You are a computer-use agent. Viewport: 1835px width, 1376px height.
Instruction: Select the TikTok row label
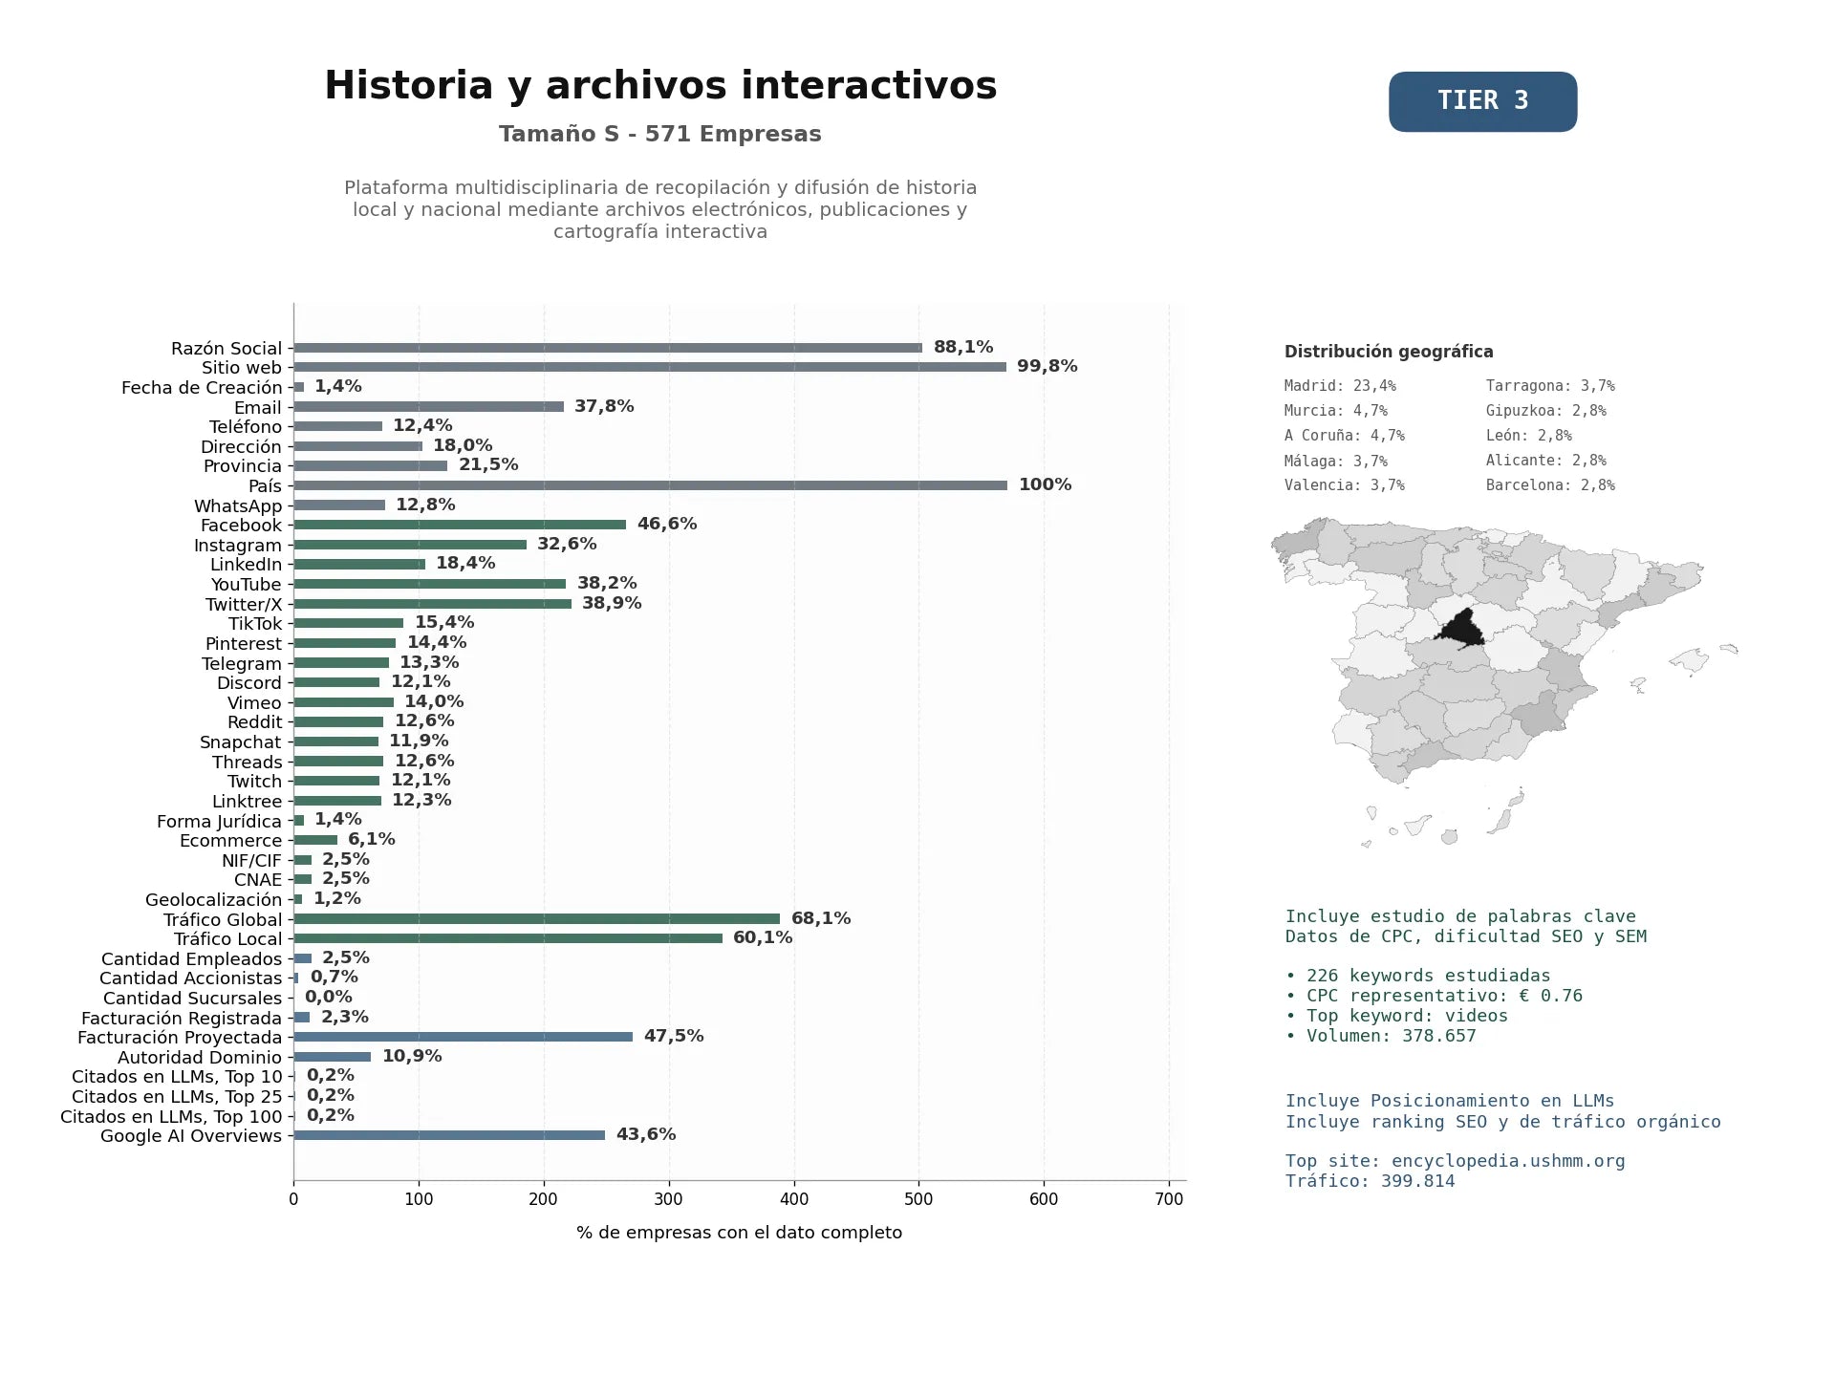coord(255,624)
